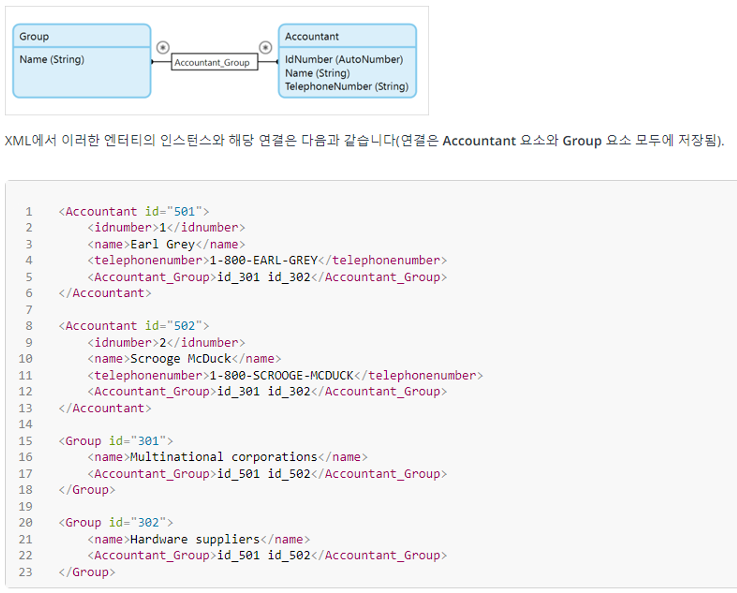The height and width of the screenshot is (593, 737).
Task: Click Accountant id="501" opening tag
Action: pos(134,212)
